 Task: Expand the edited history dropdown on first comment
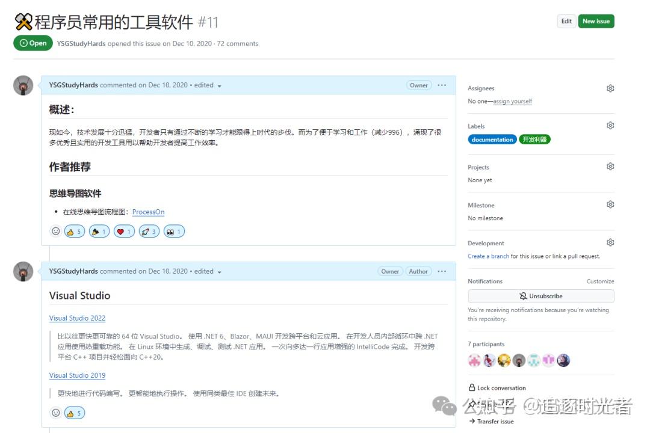coord(219,85)
